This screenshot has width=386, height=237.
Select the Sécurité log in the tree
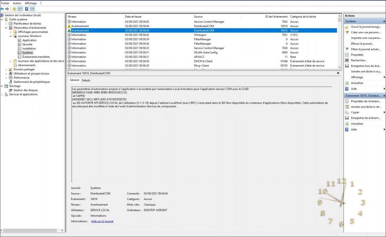tap(27, 44)
